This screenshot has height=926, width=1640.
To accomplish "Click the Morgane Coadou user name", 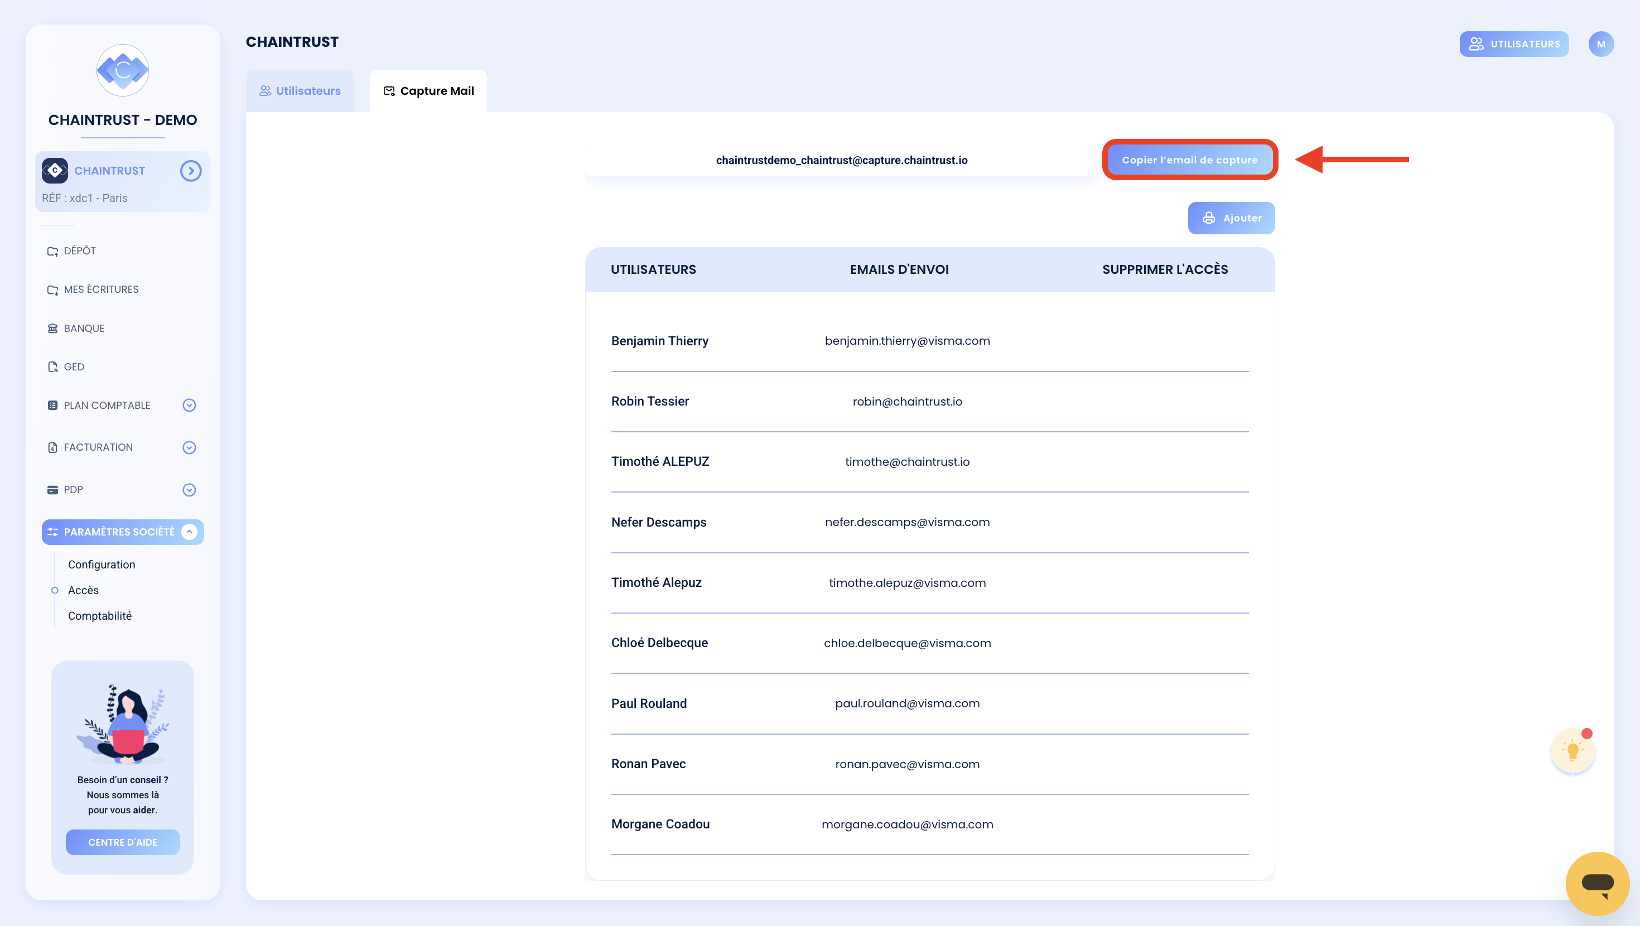I will coord(660,824).
